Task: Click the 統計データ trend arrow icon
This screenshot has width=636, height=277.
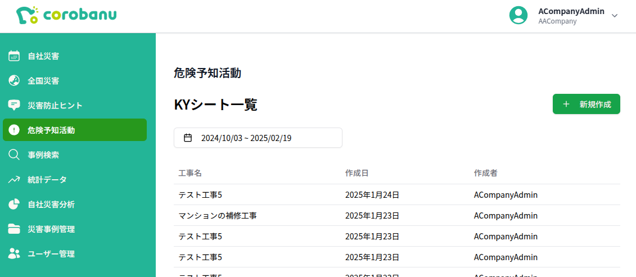Action: (x=14, y=180)
